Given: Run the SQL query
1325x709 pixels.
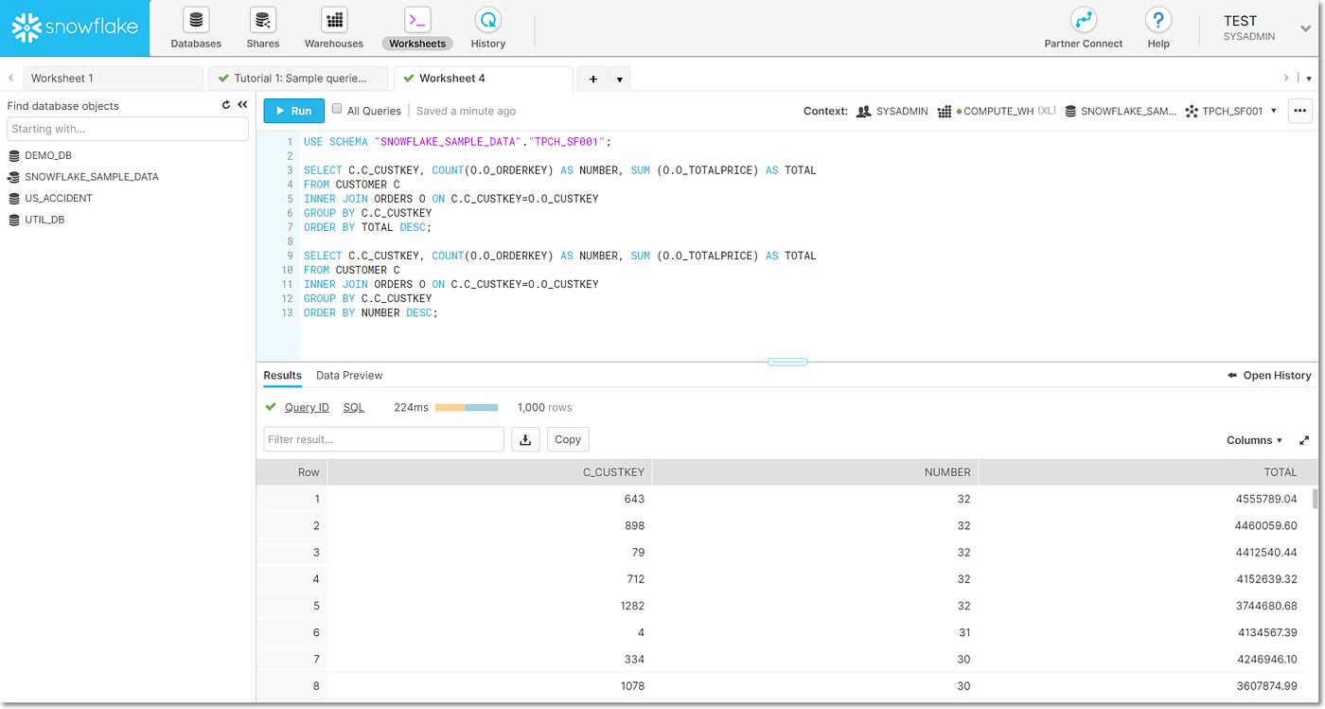Looking at the screenshot, I should 293,110.
